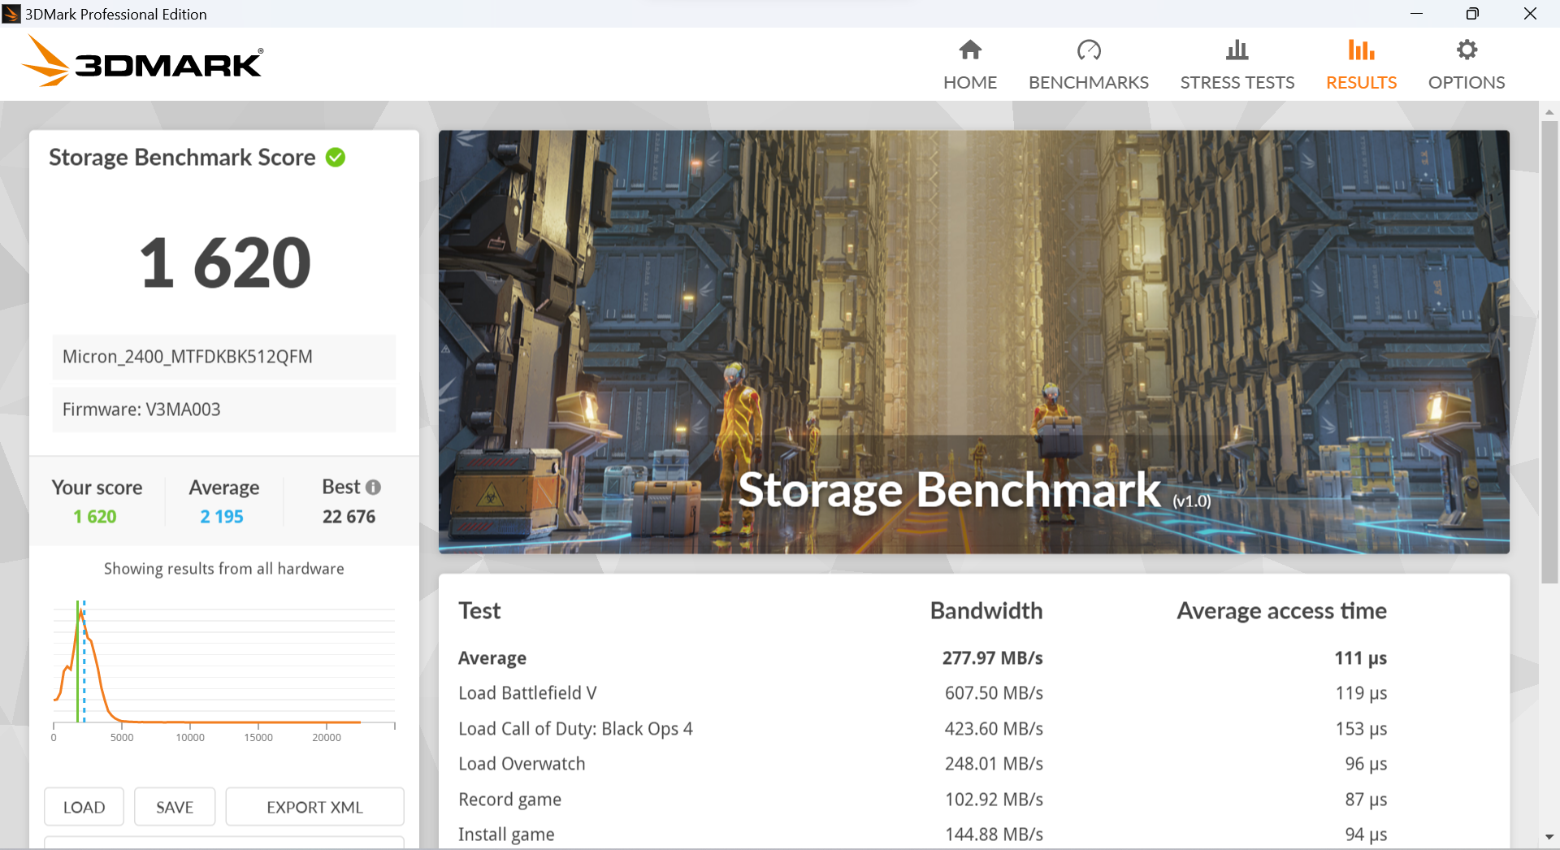Click the 144.88 MB/s bandwidth value

(994, 835)
